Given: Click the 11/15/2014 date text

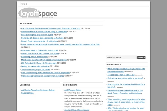Looking at the screenshot, I should coord(23,4).
